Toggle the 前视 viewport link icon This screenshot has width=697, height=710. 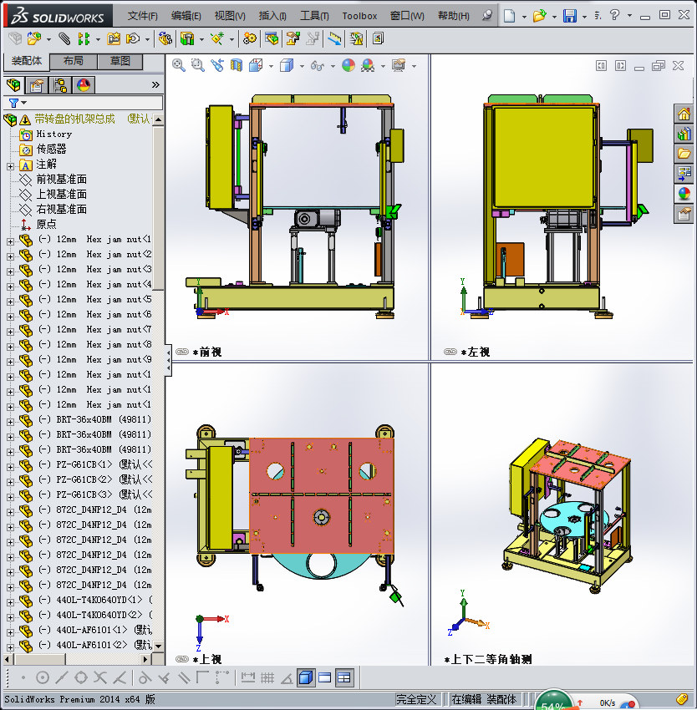pos(181,352)
